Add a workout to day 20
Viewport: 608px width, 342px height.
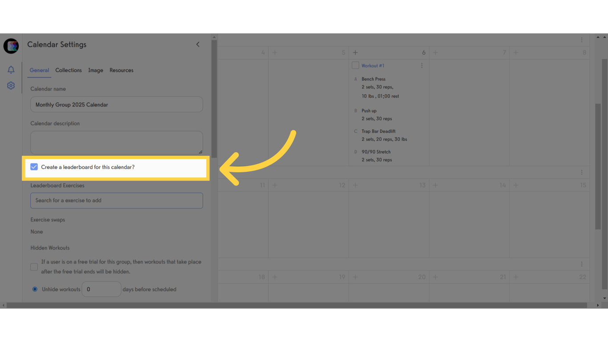point(355,277)
